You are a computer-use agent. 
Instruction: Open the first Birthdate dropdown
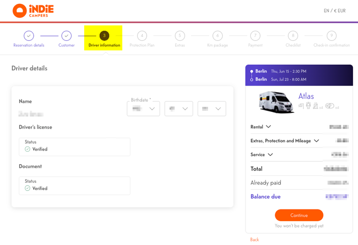pyautogui.click(x=143, y=109)
